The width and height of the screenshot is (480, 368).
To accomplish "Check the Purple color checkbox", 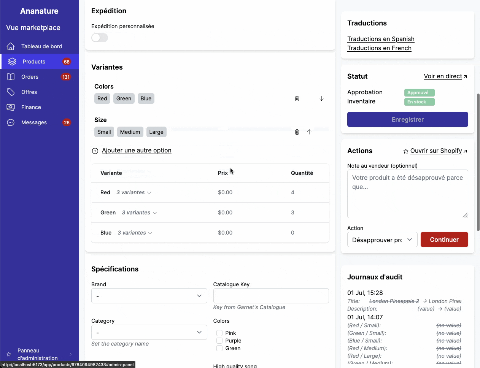I will [x=219, y=341].
